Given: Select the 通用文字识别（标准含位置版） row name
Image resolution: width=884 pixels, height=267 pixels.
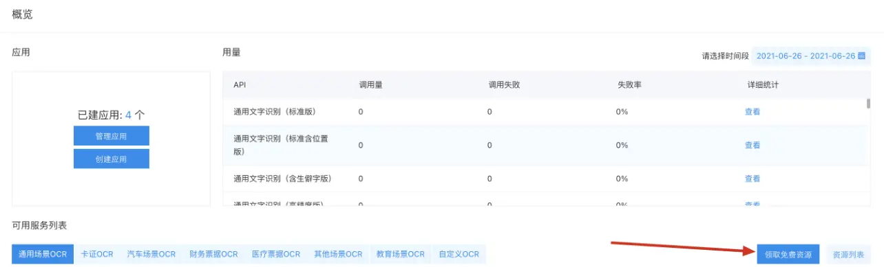Looking at the screenshot, I should tap(280, 145).
